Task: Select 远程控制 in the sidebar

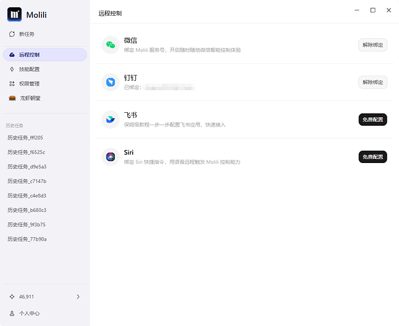Action: 45,55
